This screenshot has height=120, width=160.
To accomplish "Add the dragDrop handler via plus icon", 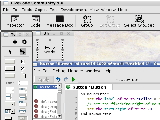I will click(36, 106).
